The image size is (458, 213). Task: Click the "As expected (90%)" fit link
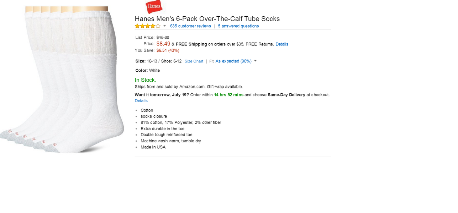(233, 61)
